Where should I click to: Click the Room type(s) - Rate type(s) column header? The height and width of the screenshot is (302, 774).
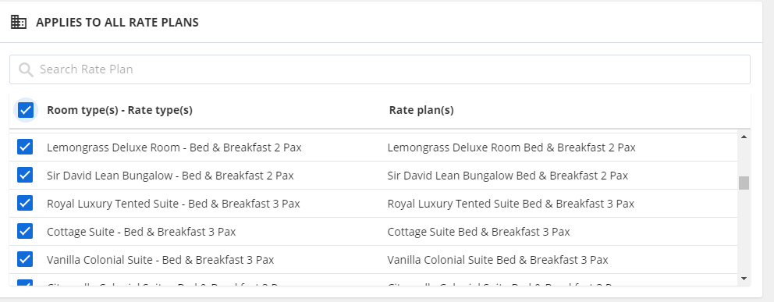tap(120, 110)
